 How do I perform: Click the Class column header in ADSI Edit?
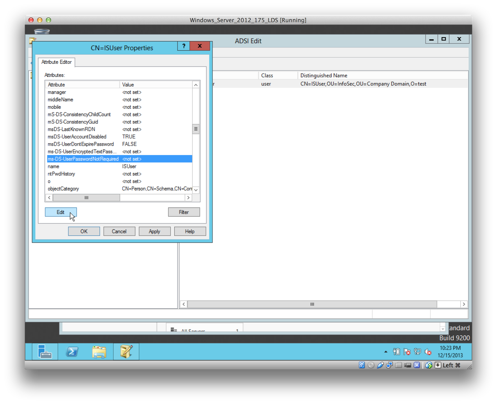tap(278, 75)
